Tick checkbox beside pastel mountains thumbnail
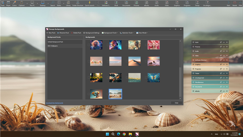This screenshot has width=243, height=137. click(x=89, y=61)
